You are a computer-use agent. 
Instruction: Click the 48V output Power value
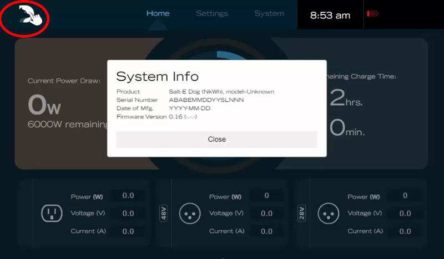point(266,196)
